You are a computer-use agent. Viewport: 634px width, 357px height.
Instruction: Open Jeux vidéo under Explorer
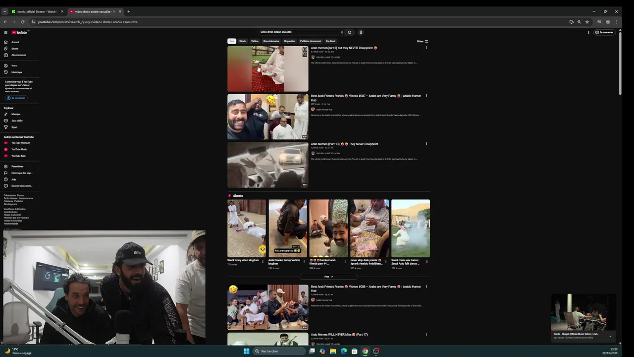[17, 120]
